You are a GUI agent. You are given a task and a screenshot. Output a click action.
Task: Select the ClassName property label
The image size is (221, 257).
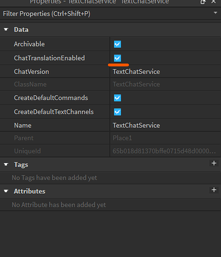click(x=30, y=84)
